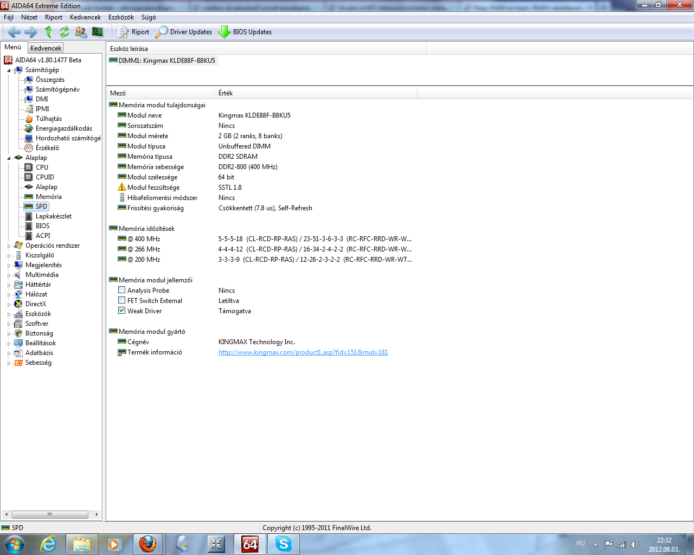Click the volume tray icon

(x=635, y=545)
